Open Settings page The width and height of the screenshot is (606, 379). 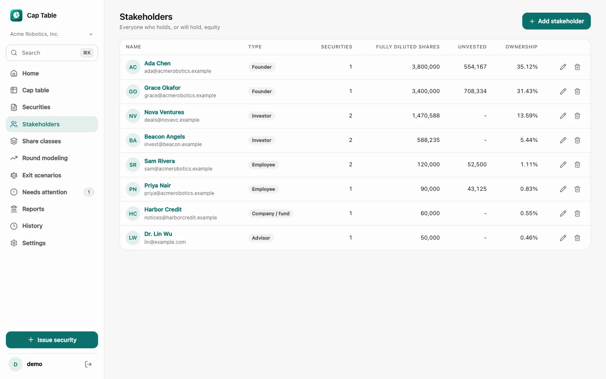[52, 243]
